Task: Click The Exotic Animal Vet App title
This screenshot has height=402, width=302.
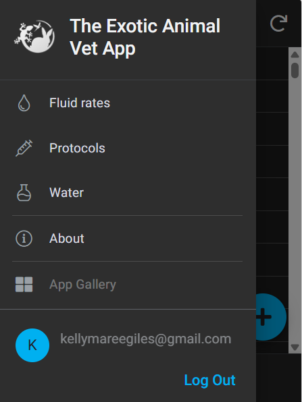Action: click(145, 37)
